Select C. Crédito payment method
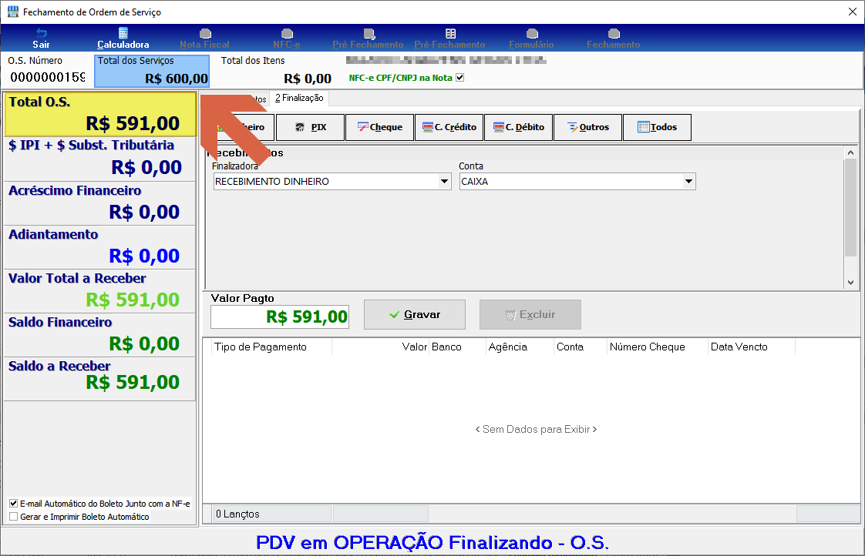This screenshot has height=556, width=865. point(449,127)
